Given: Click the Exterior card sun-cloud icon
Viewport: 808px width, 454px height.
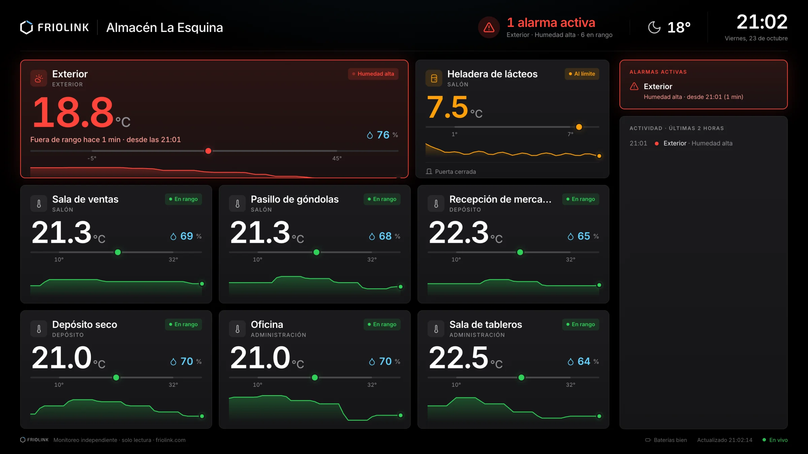Looking at the screenshot, I should coord(39,78).
